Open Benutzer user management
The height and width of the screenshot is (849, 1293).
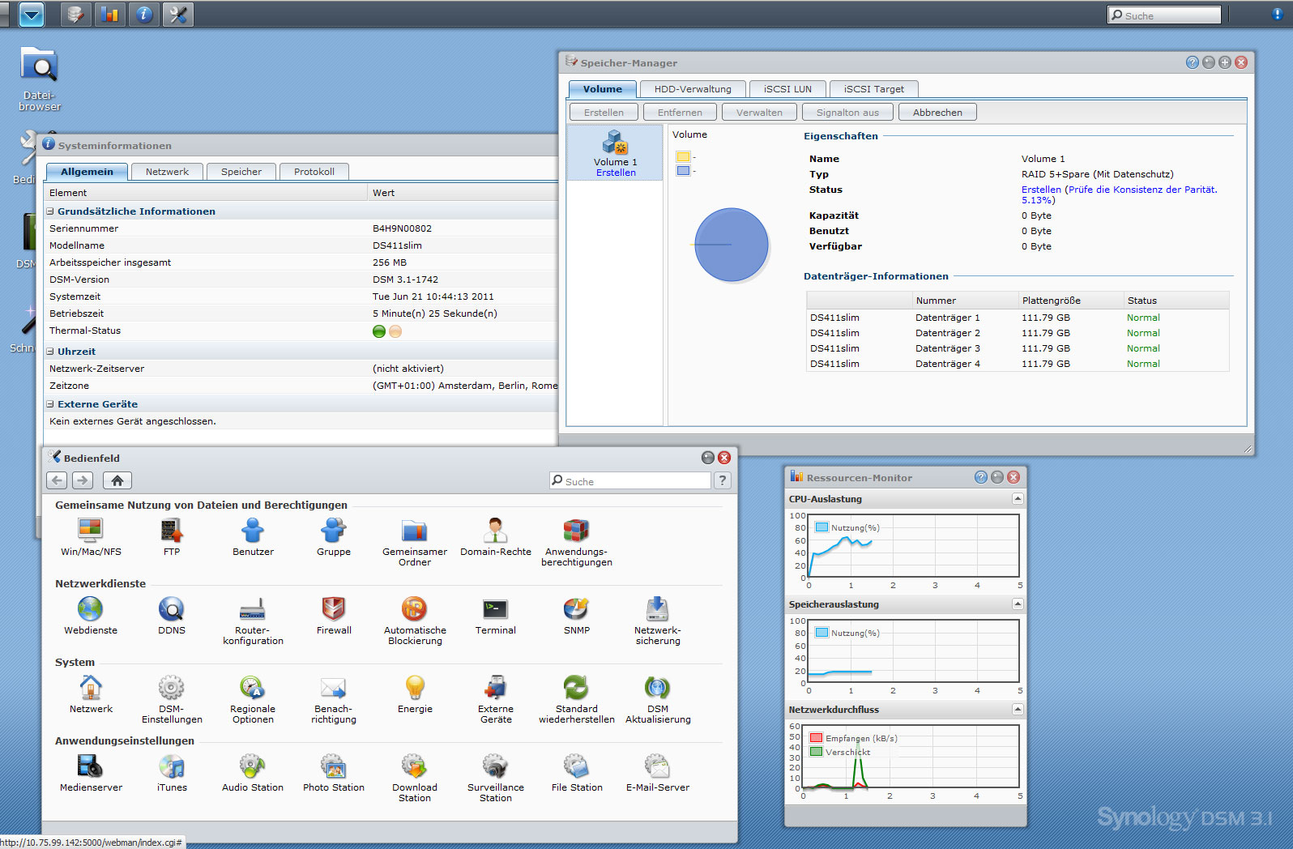point(253,537)
